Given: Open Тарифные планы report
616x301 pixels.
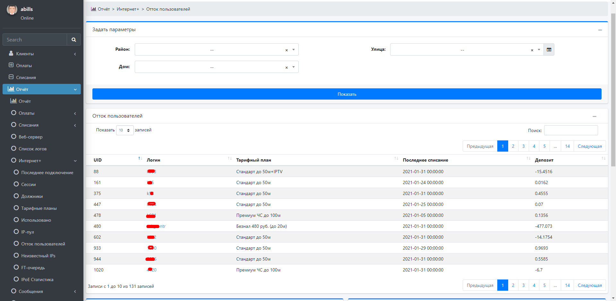Looking at the screenshot, I should tap(42, 208).
